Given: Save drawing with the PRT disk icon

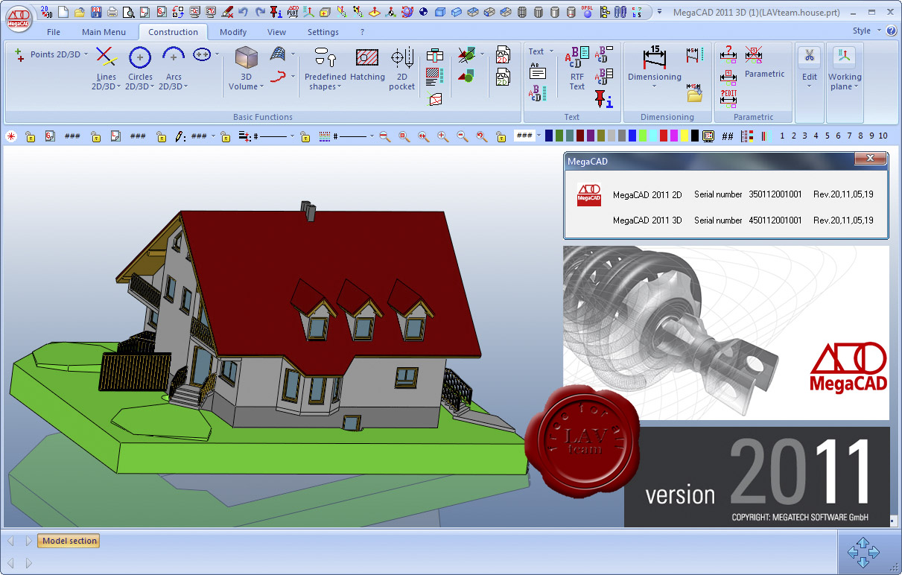Looking at the screenshot, I should click(x=95, y=12).
